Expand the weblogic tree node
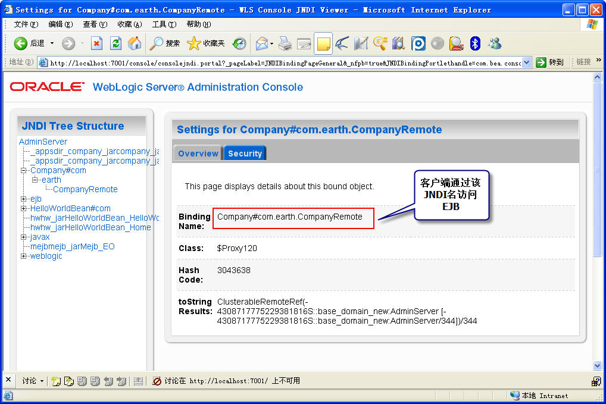 [x=24, y=256]
